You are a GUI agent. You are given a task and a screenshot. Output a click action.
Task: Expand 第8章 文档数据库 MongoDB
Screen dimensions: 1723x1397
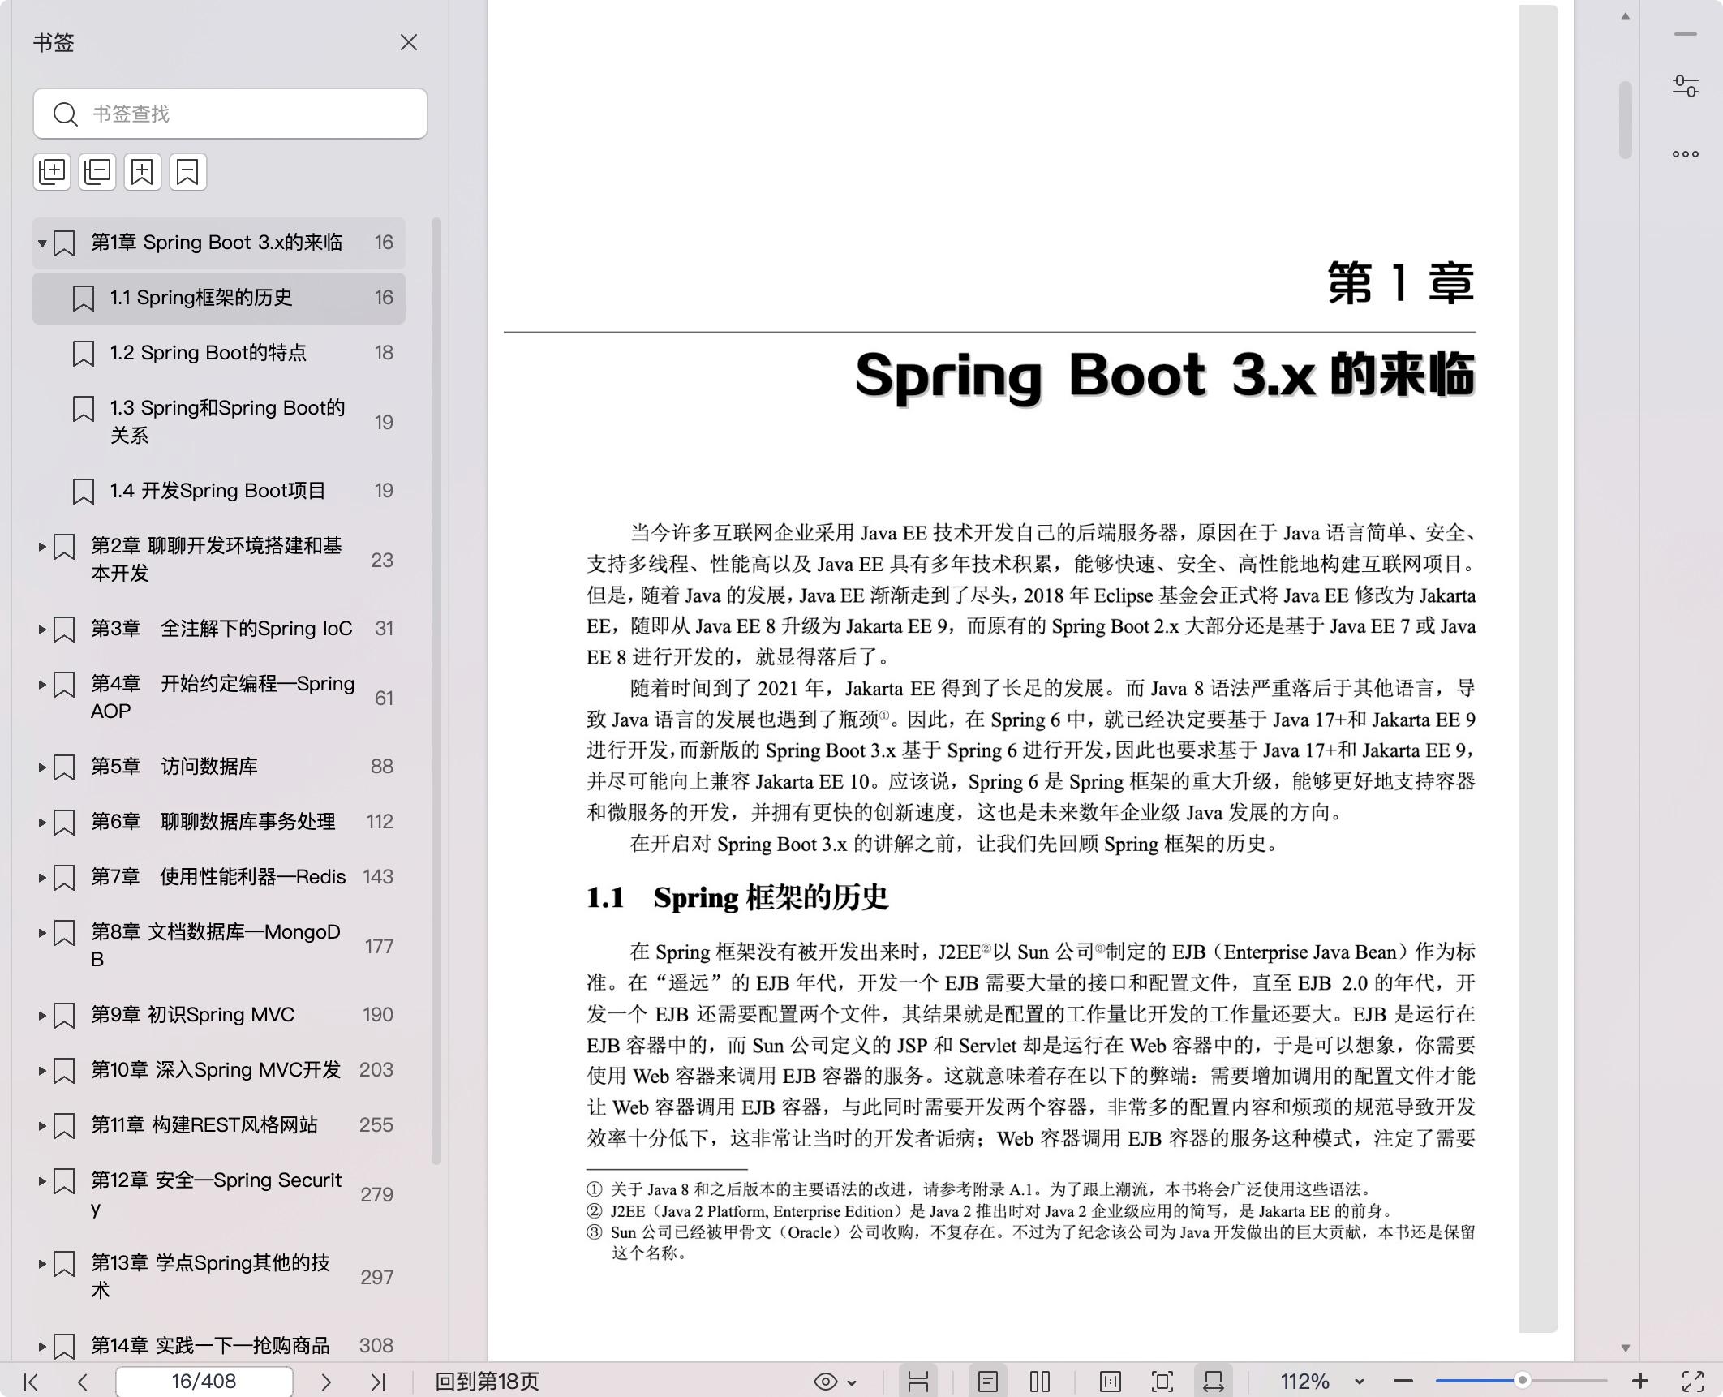pyautogui.click(x=42, y=933)
